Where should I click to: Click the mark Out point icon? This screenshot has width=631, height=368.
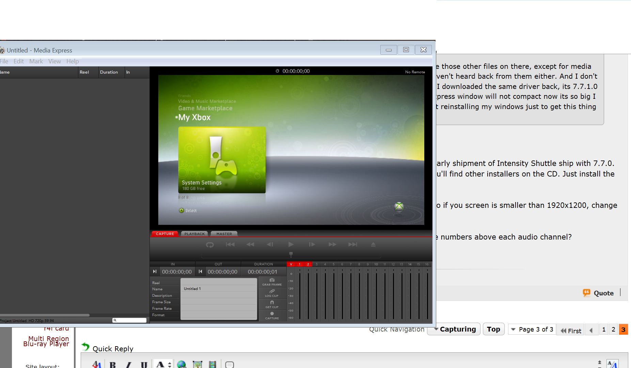[x=201, y=272]
